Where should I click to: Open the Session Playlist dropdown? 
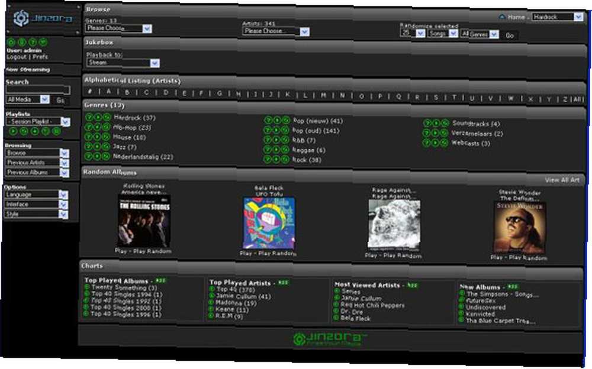coord(38,121)
